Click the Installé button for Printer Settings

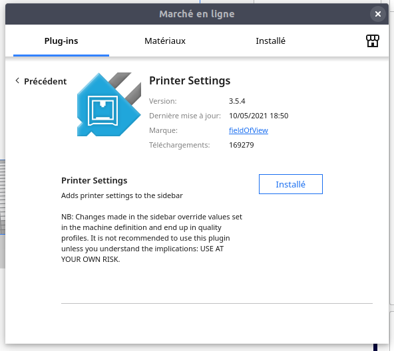tap(290, 184)
